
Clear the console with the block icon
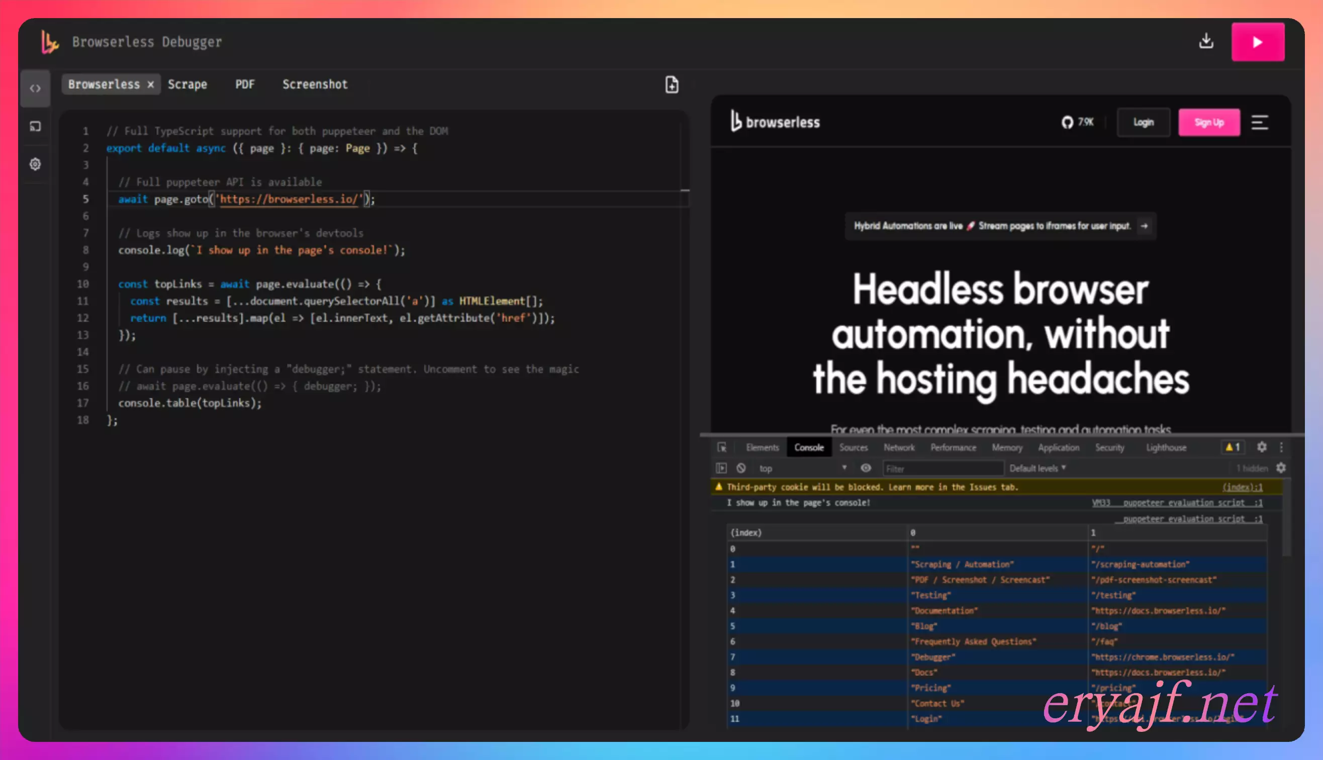coord(740,468)
